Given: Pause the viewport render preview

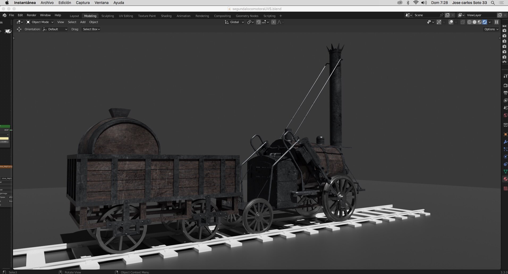Looking at the screenshot, I should tap(496, 22).
